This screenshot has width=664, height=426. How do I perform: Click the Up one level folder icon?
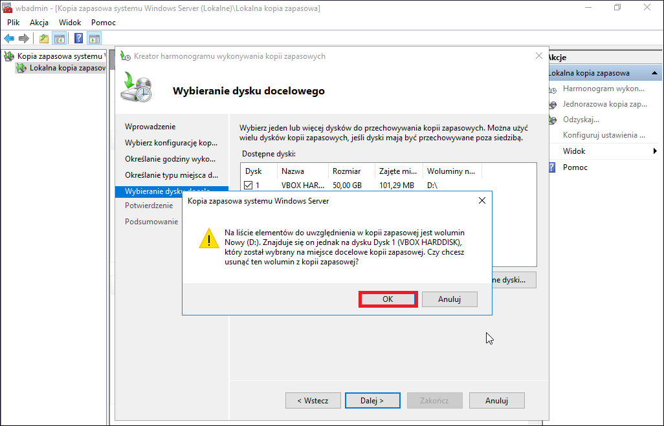pos(43,39)
